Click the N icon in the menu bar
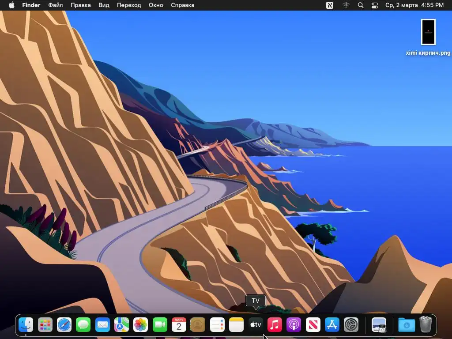This screenshot has height=339, width=452. 330,5
